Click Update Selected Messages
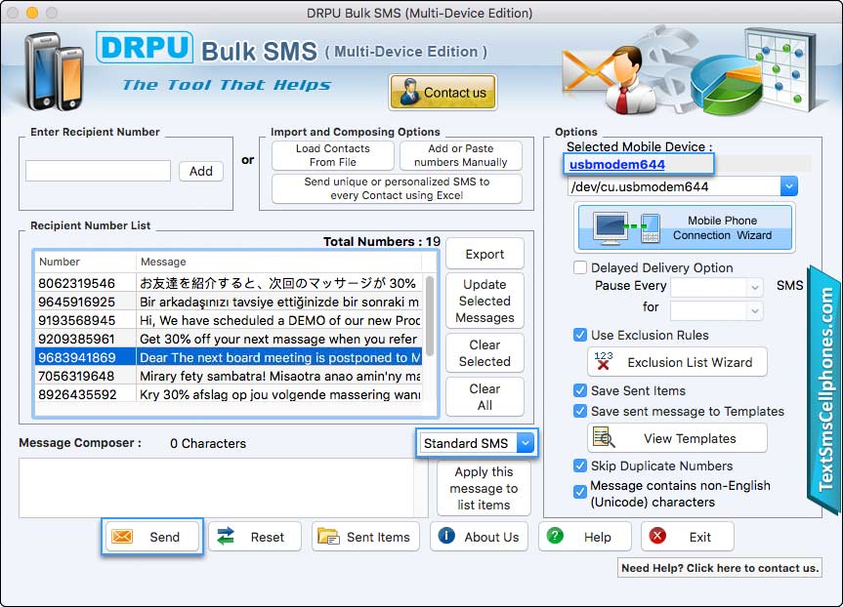 pos(485,301)
